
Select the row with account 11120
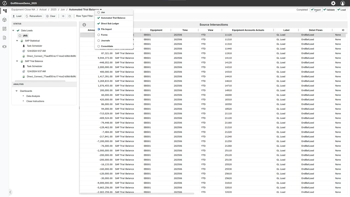click(213, 35)
